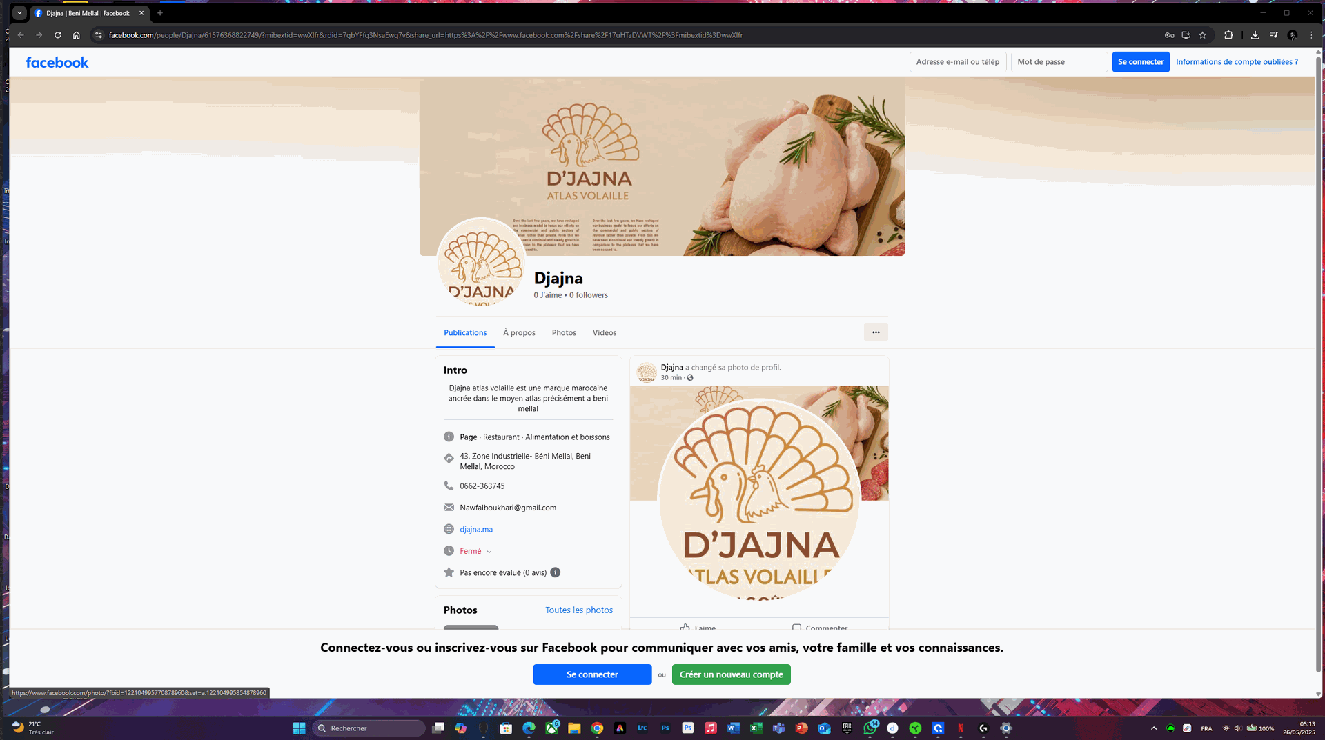The height and width of the screenshot is (740, 1325).
Task: Click the rating info icon beside avis
Action: coord(556,572)
